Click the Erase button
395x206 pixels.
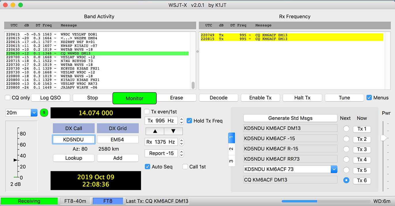(177, 98)
